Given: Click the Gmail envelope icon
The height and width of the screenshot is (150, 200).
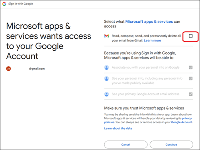Looking at the screenshot, I should pyautogui.click(x=106, y=36).
